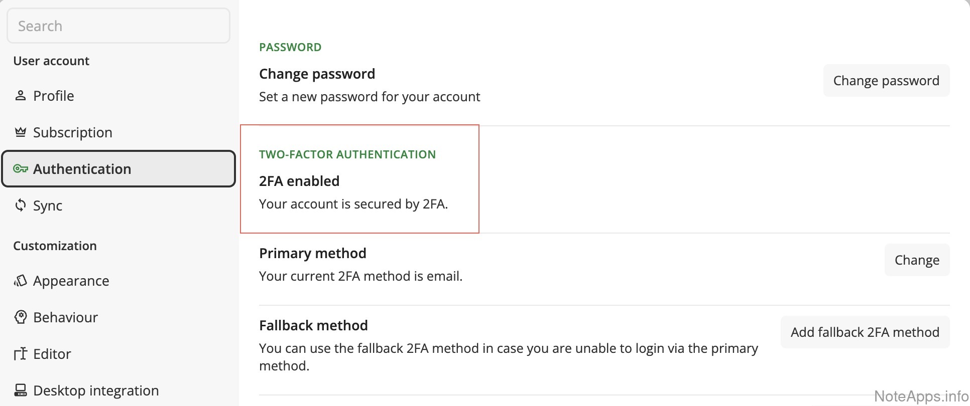
Task: Go to Subscription settings
Action: (x=72, y=132)
